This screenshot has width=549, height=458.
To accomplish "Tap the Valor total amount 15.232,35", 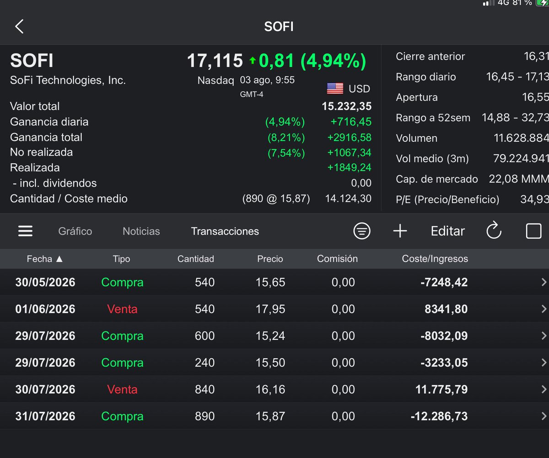I will pos(346,106).
